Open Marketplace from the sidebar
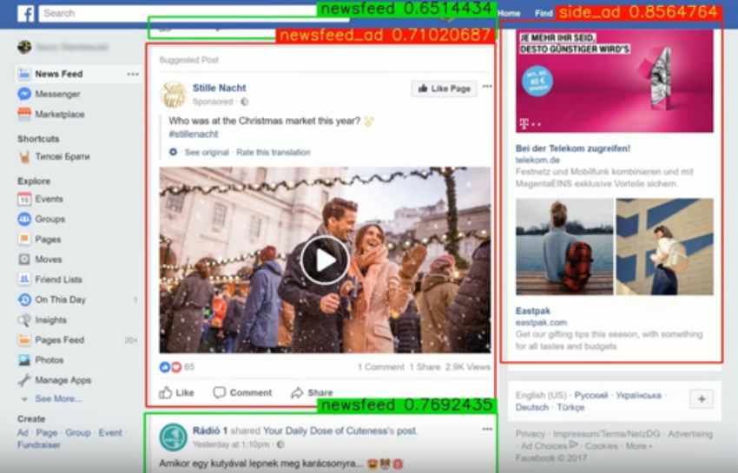 click(60, 115)
